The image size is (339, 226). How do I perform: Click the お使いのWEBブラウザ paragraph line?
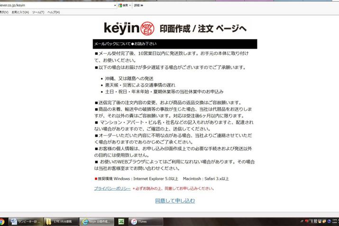tap(174, 162)
